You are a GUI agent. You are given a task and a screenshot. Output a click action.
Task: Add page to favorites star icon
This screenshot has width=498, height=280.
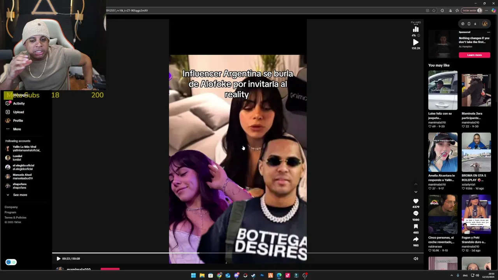(x=434, y=10)
